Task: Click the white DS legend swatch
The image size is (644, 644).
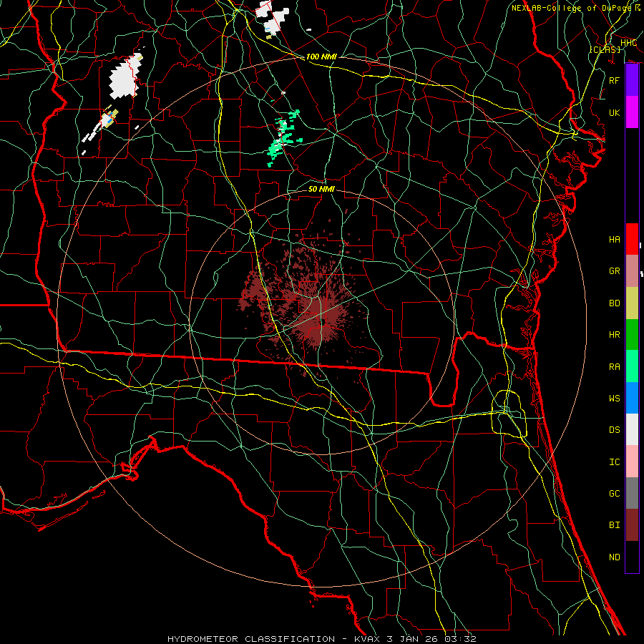Action: 632,429
